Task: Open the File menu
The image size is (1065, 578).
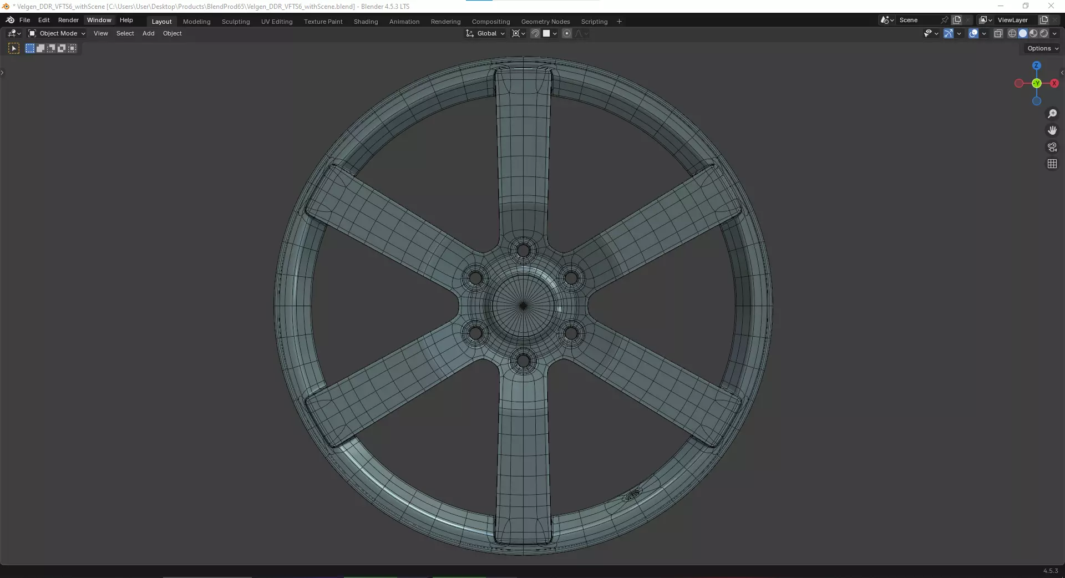Action: 24,20
